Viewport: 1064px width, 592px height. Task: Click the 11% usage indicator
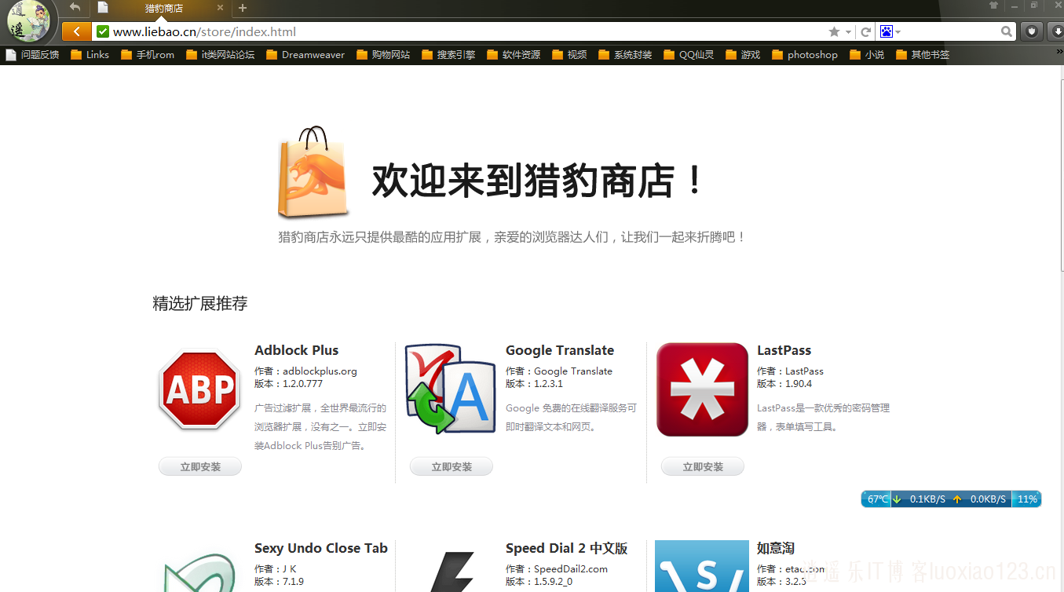pos(1027,499)
